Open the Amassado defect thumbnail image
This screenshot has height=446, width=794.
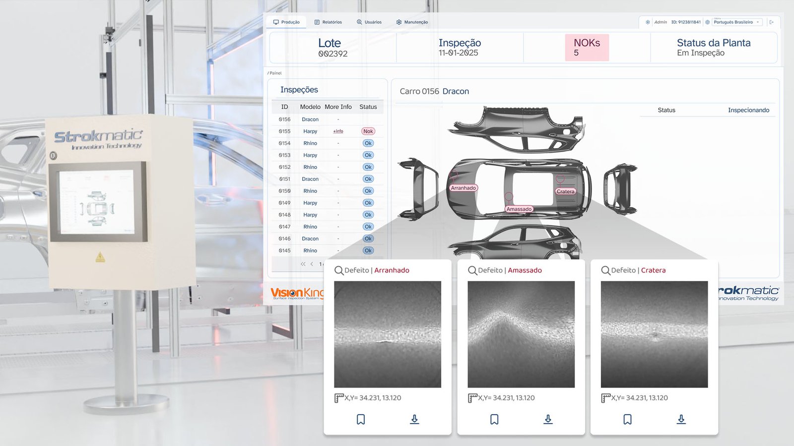pos(521,334)
